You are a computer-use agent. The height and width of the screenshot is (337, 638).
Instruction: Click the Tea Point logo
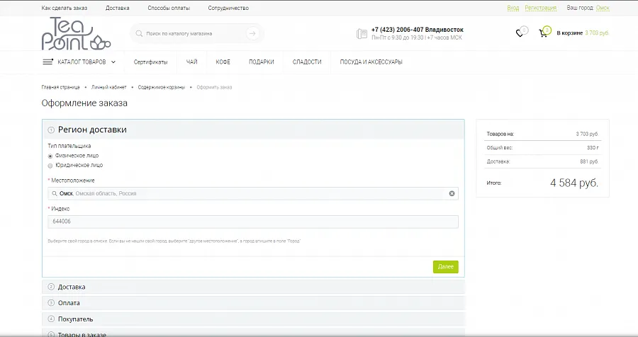point(76,34)
